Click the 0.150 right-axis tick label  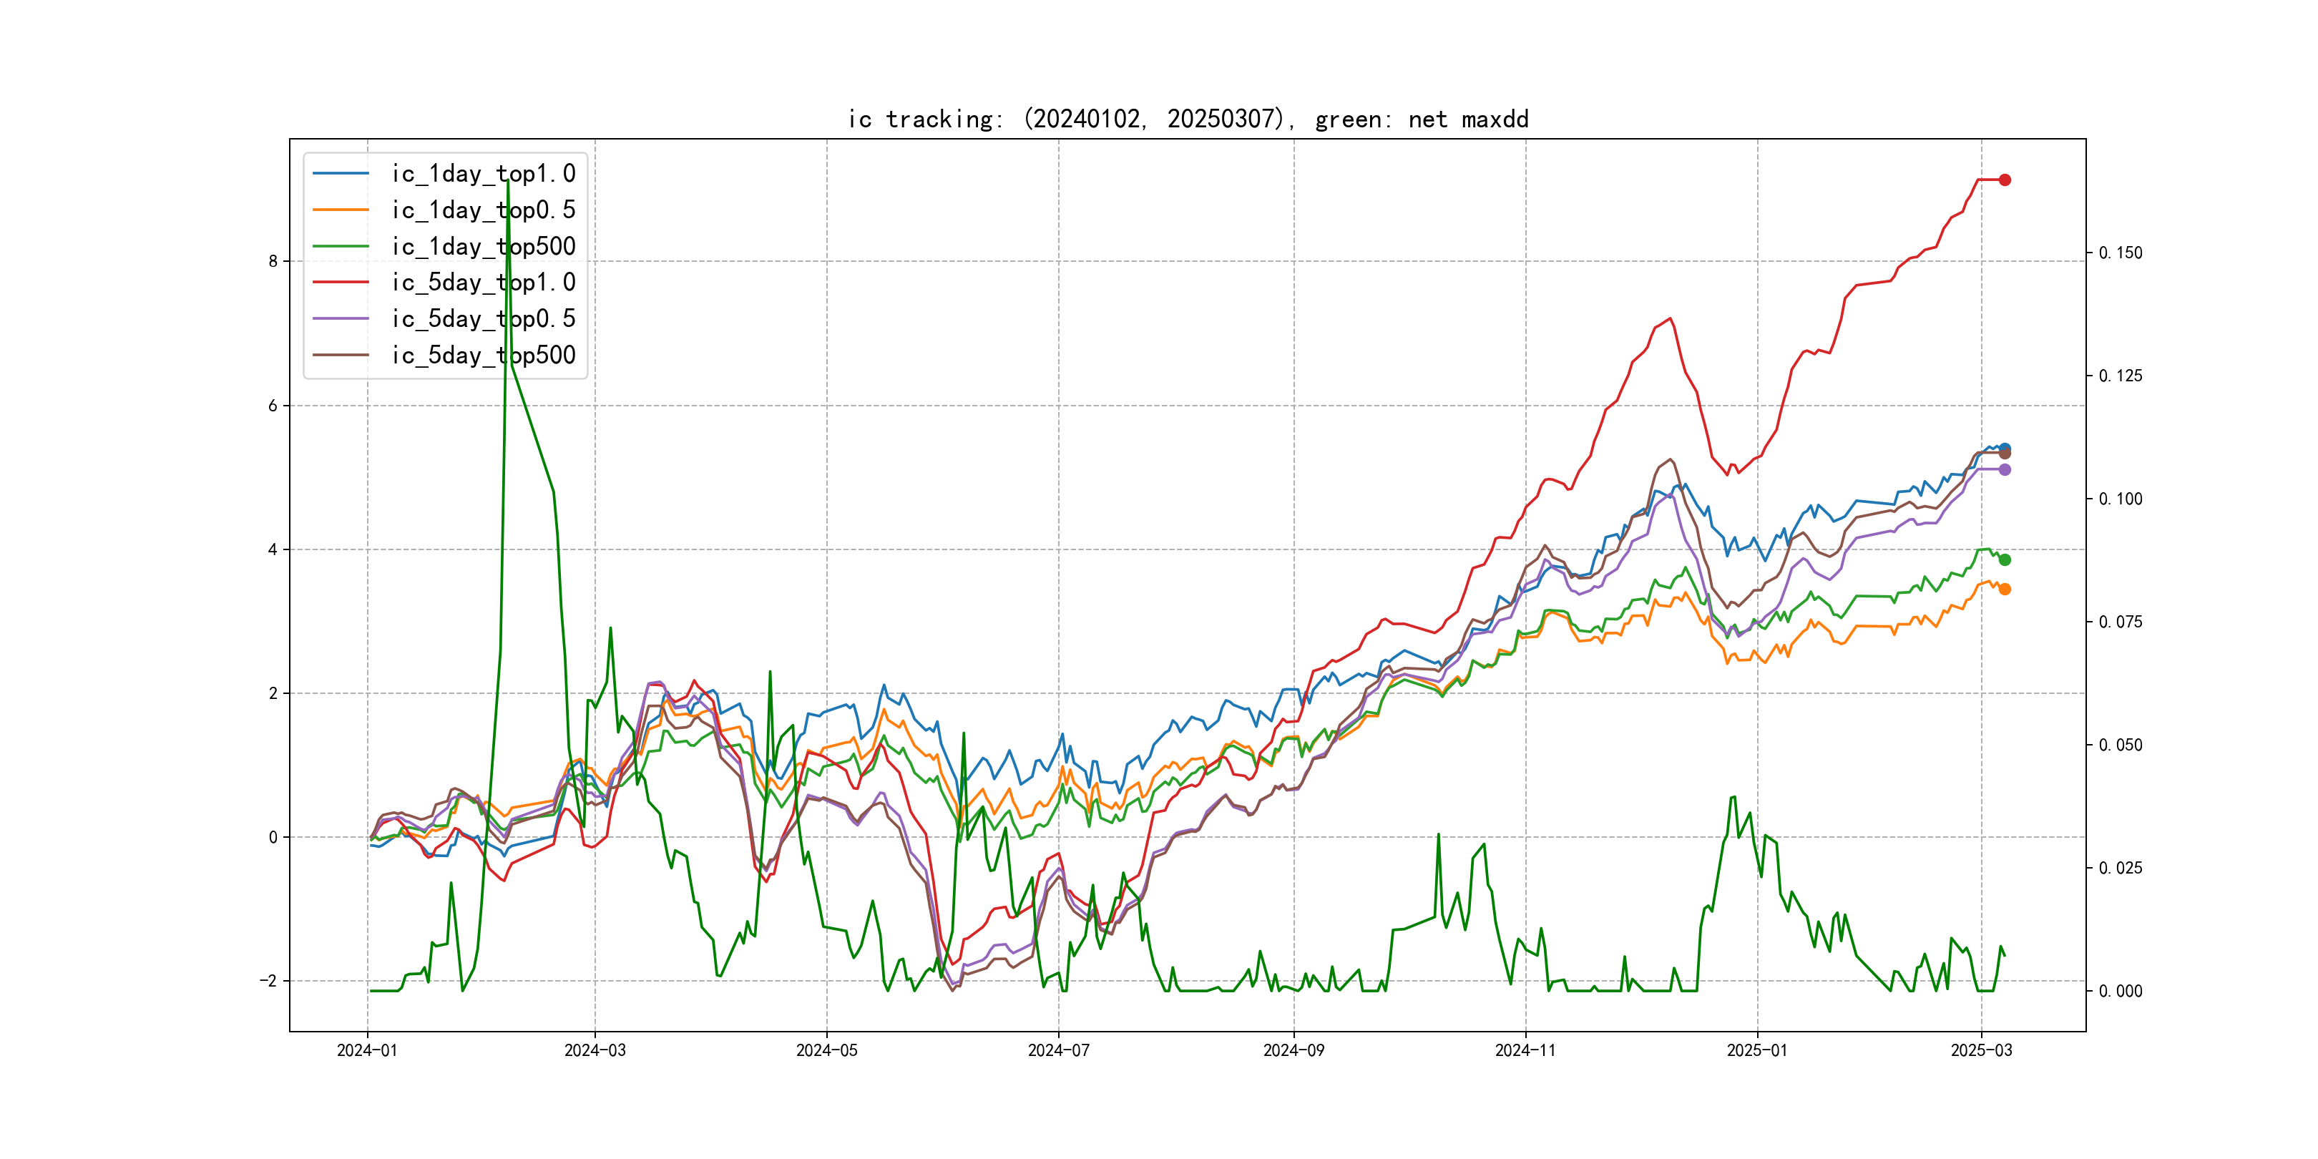coord(2120,253)
